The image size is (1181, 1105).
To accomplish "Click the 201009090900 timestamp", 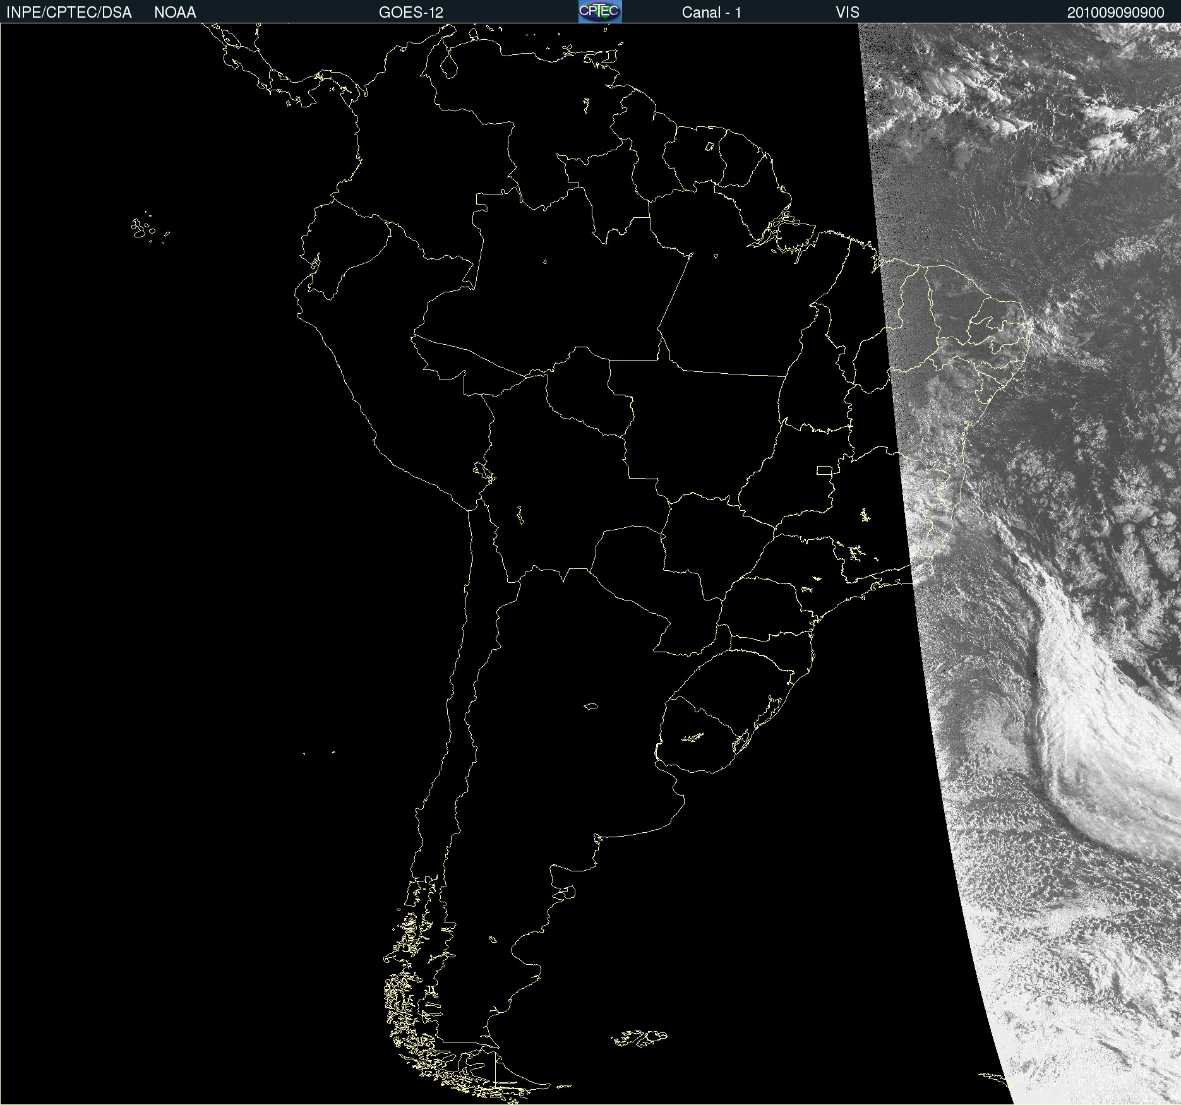I will click(x=1116, y=13).
